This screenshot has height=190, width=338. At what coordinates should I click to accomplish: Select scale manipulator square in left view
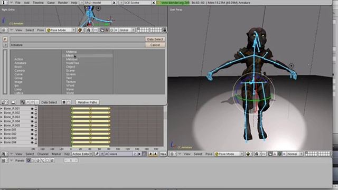116,30
